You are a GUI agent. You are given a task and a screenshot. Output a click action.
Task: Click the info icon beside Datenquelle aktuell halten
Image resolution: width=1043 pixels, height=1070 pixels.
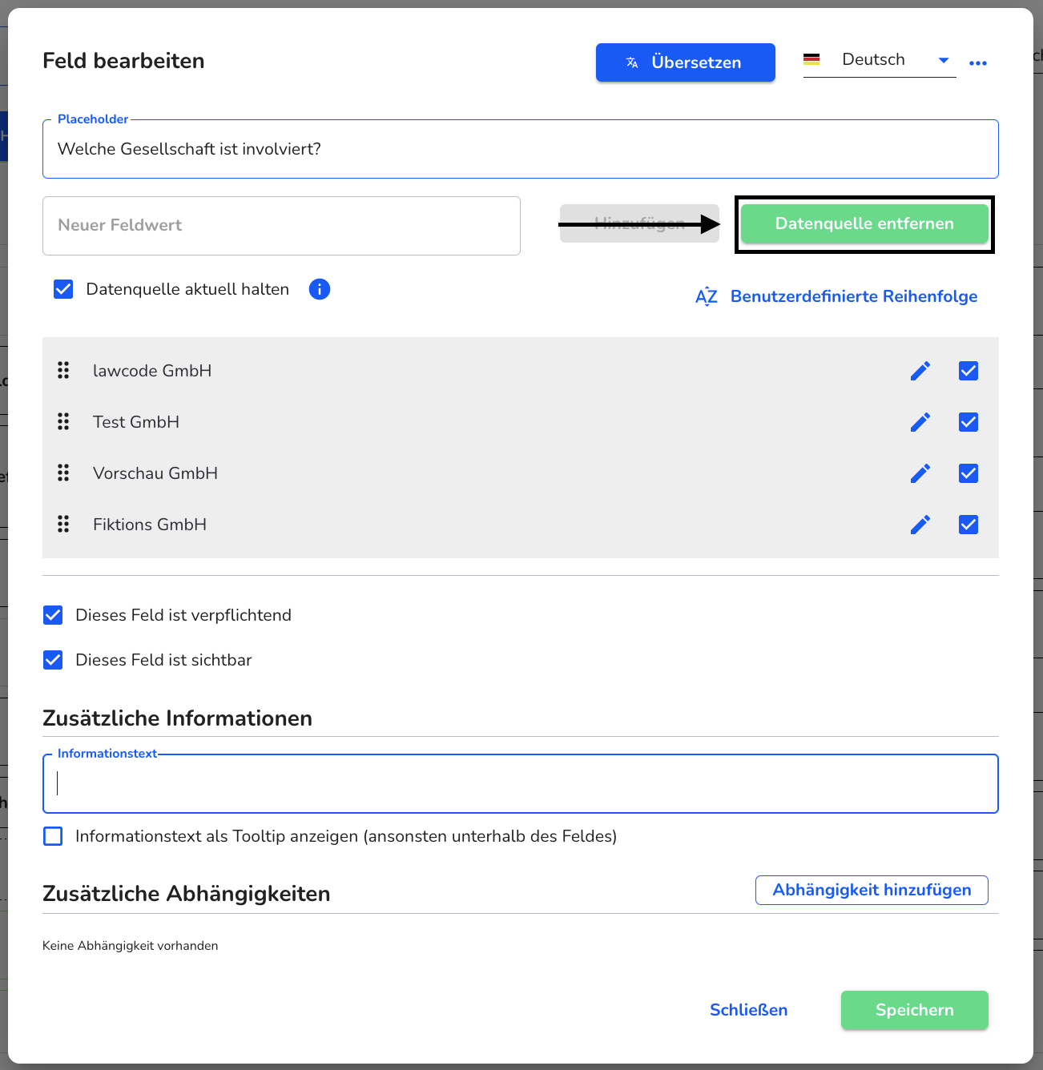[320, 289]
